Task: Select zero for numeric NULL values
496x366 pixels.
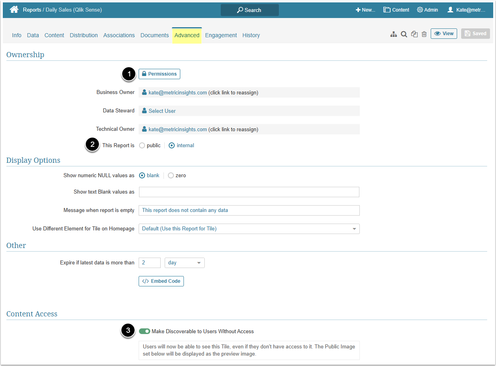Action: [171, 176]
